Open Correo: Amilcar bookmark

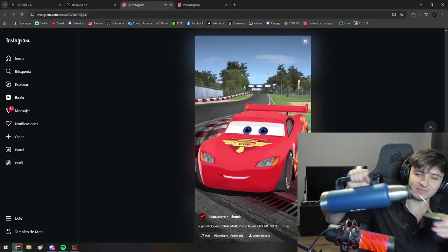140,23
